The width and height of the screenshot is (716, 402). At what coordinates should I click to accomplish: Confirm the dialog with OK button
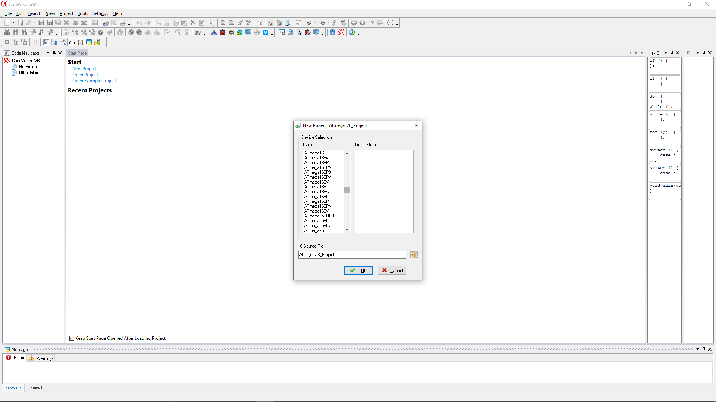tap(358, 271)
